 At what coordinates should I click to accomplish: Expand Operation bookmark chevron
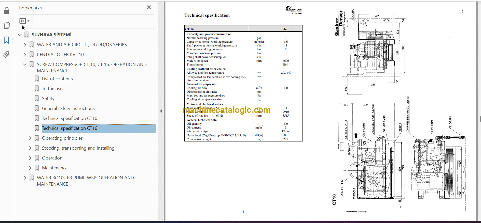(30, 158)
